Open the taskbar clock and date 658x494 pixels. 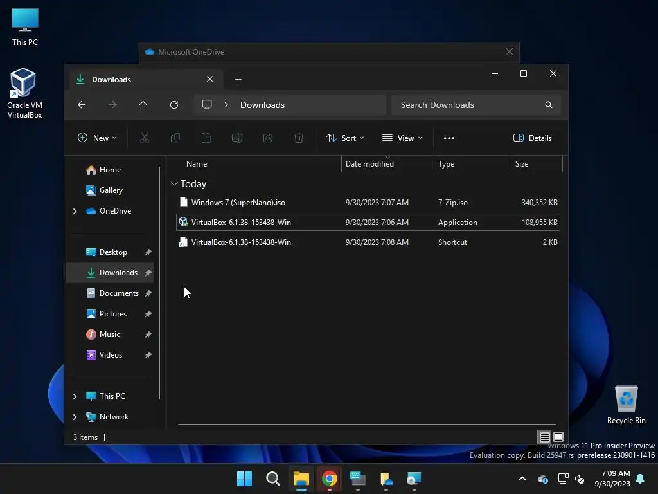612,479
